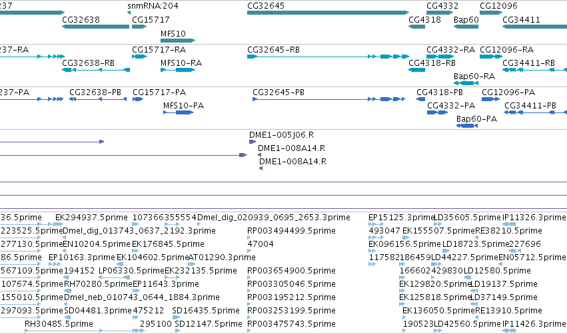Click the RP003475743.5prime EST label
The image size is (567, 334).
coord(291,324)
